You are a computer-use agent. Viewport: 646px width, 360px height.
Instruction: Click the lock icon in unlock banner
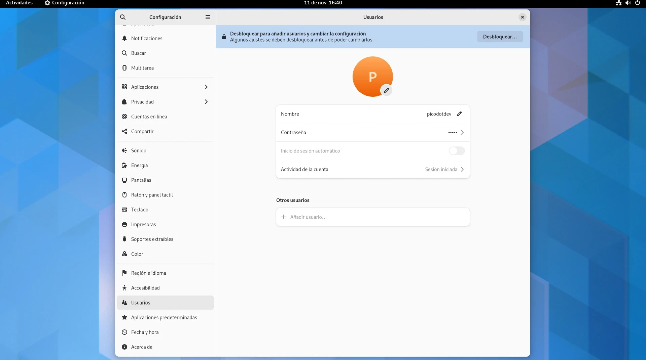224,37
